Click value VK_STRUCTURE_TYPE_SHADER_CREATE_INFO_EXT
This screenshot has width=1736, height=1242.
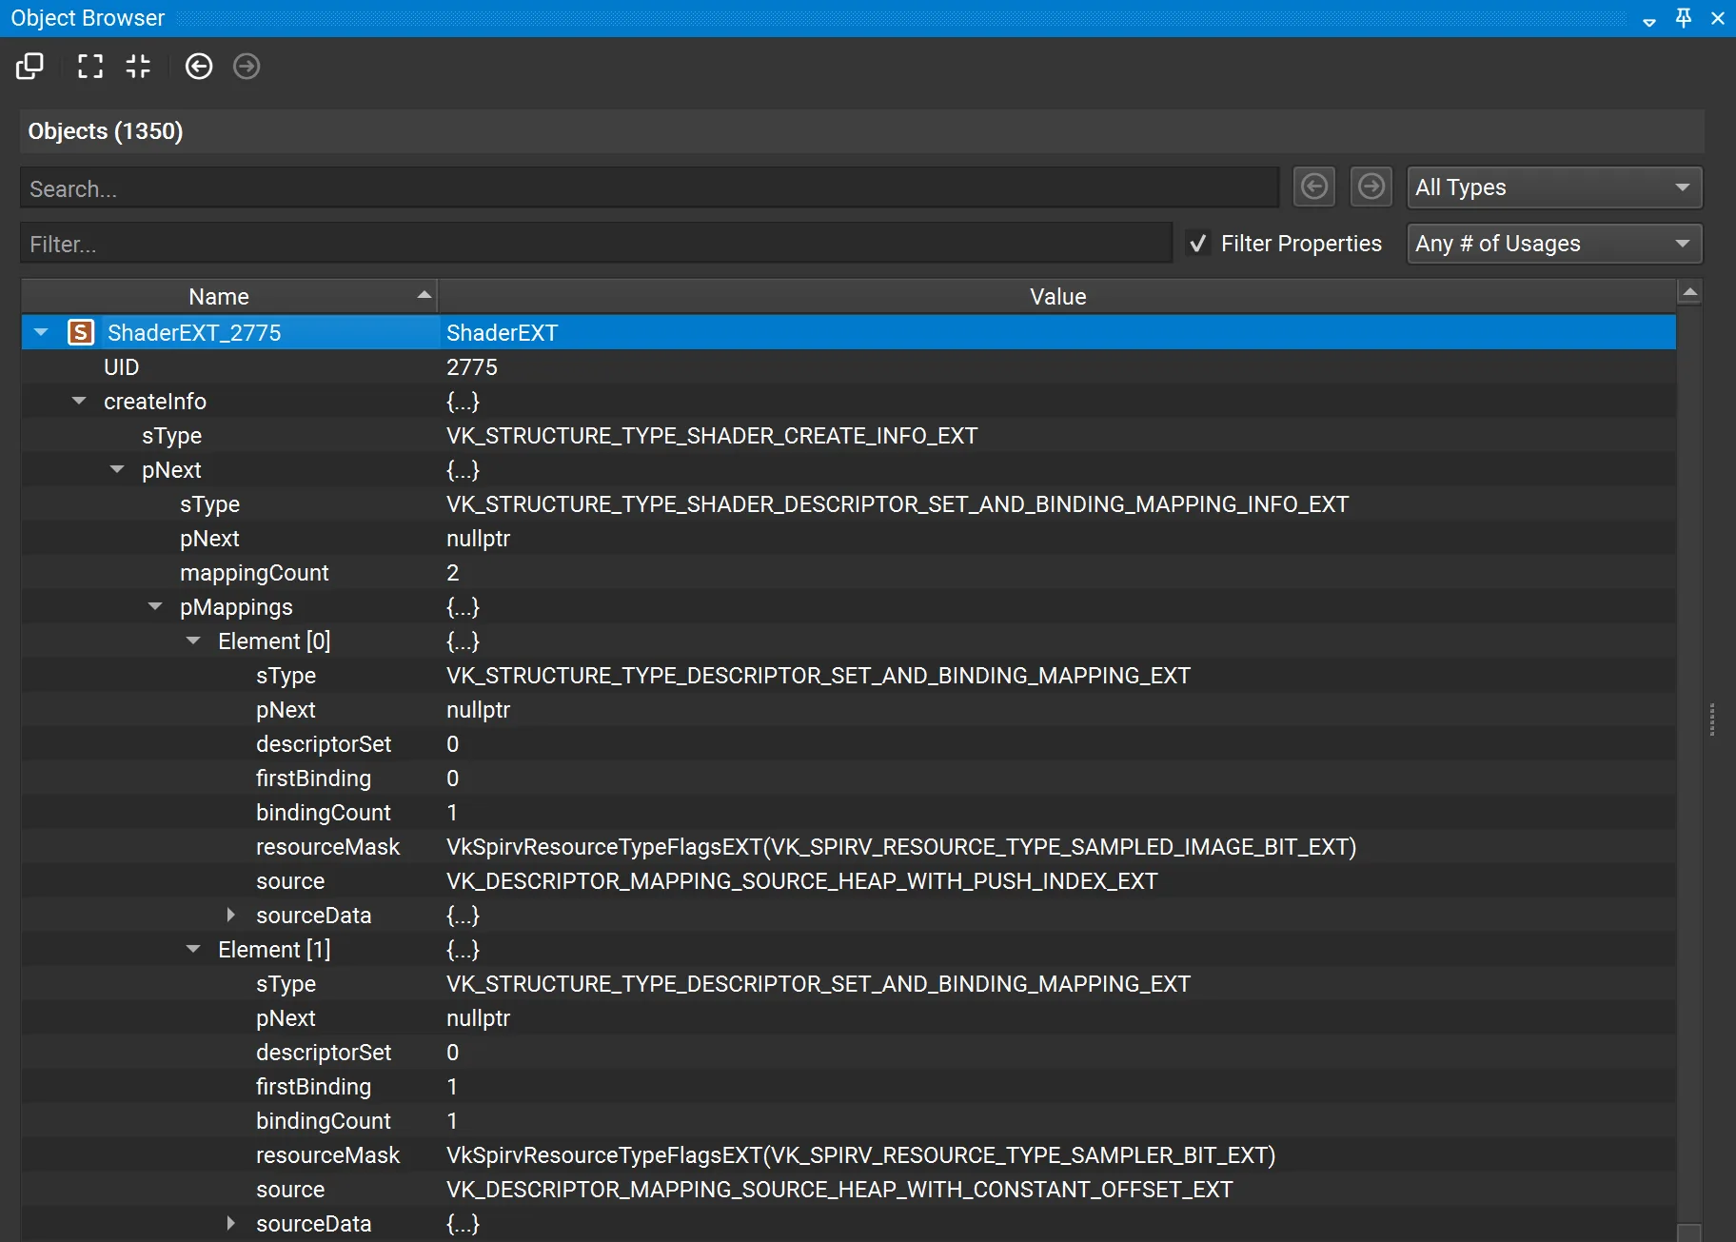[712, 435]
